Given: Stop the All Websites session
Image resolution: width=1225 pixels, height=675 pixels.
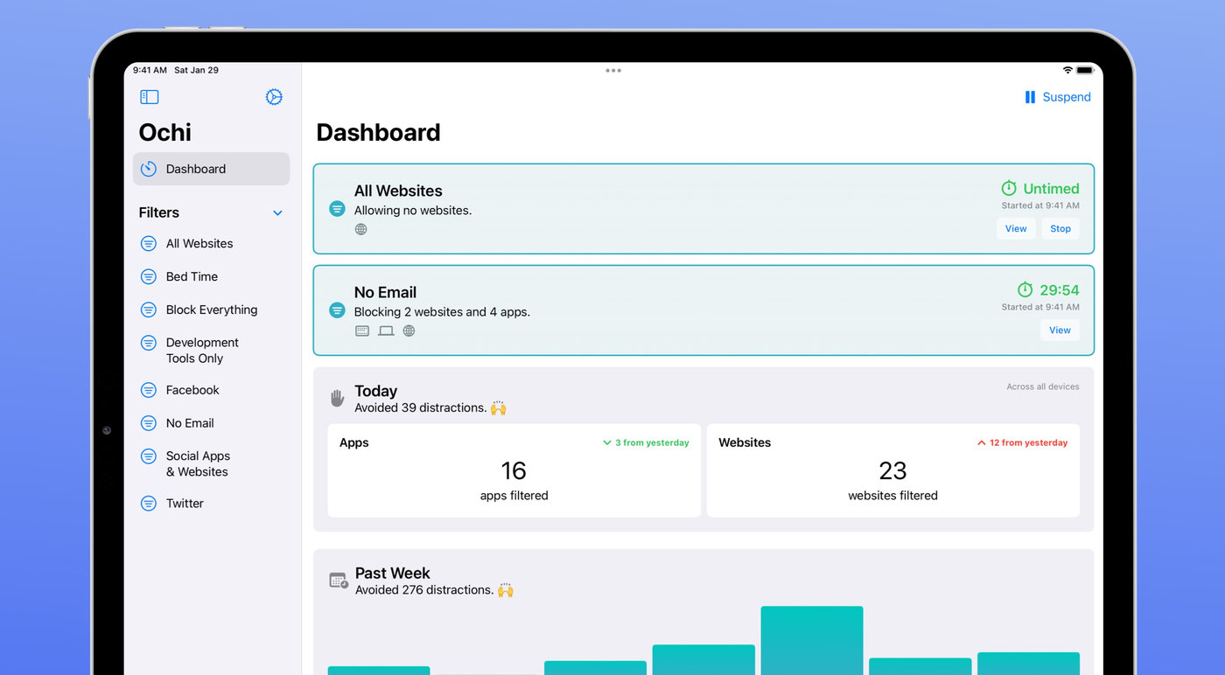Looking at the screenshot, I should pos(1060,228).
